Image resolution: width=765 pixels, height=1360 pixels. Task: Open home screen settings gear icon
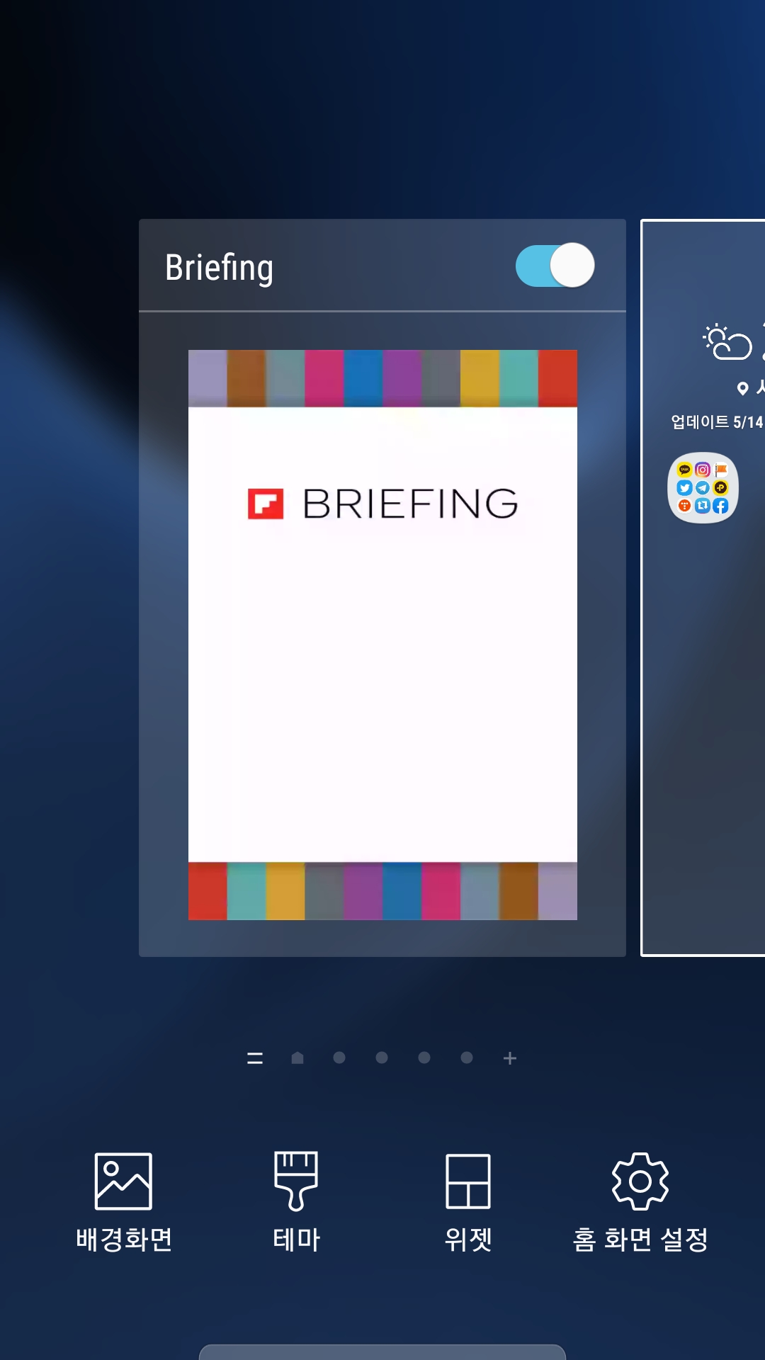click(640, 1181)
